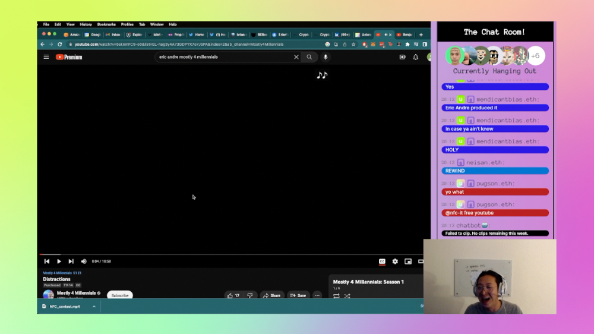Switch to the Amazon tab

72,34
